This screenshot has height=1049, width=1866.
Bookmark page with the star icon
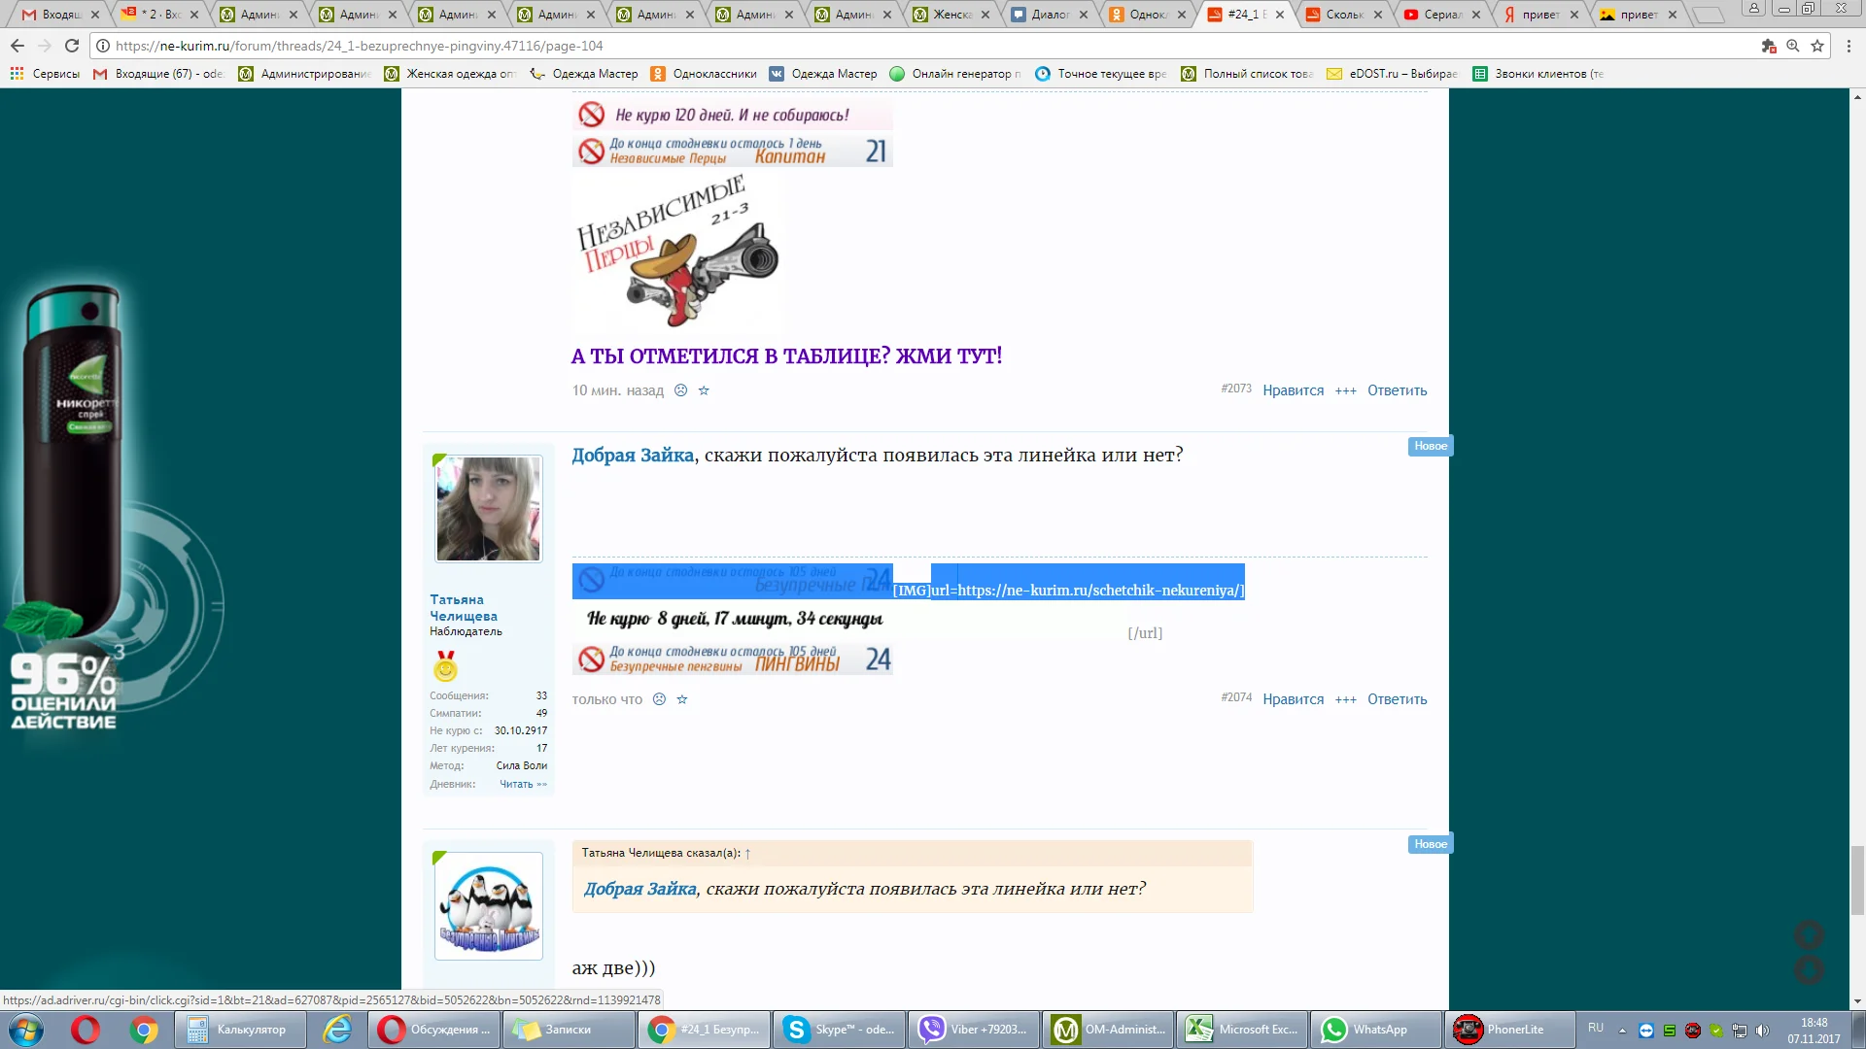click(x=1817, y=46)
